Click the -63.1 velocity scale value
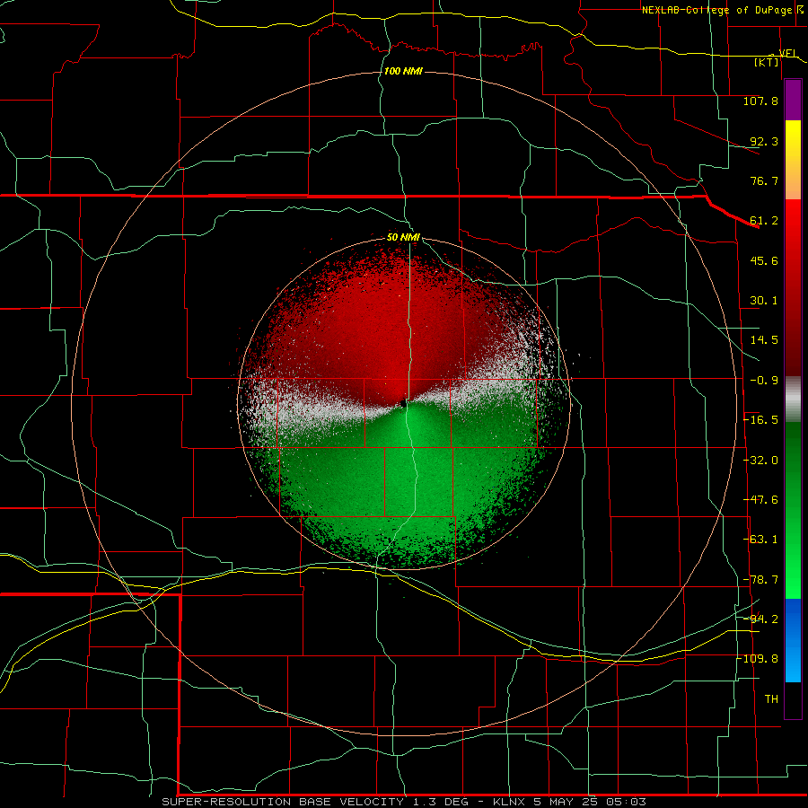 click(760, 540)
